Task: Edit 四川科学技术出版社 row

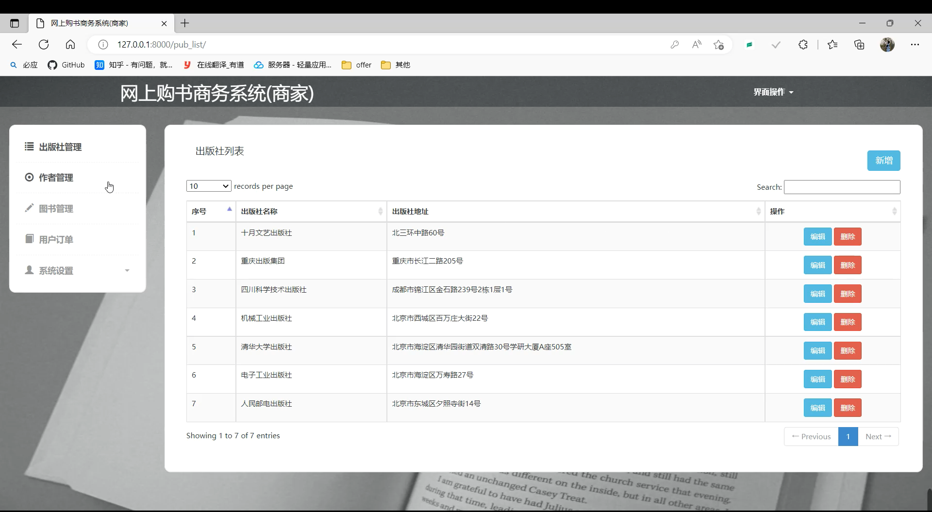Action: [817, 294]
